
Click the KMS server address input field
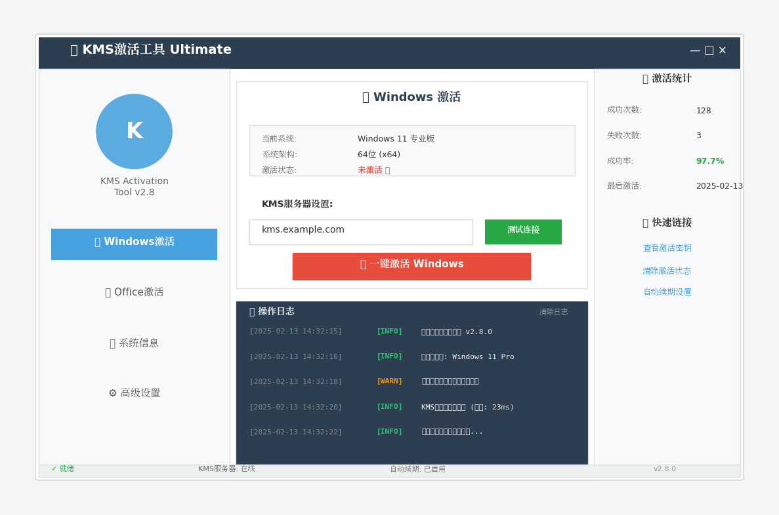point(361,232)
